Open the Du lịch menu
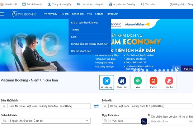Image resolution: width=193 pixels, height=128 pixels. click(x=65, y=14)
